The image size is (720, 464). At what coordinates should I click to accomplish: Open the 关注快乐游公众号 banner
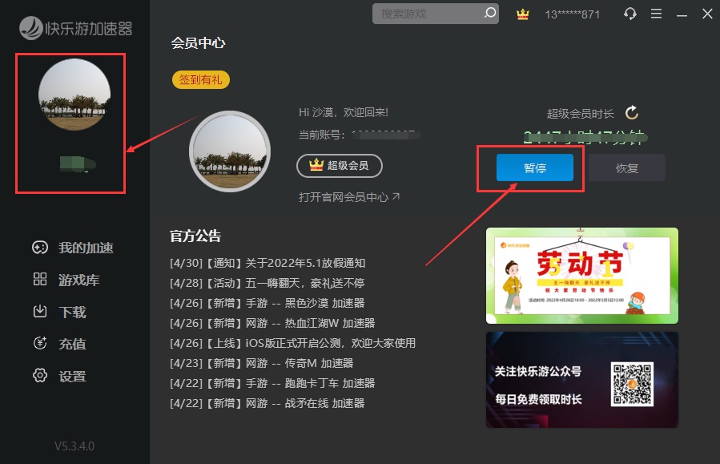click(x=581, y=380)
